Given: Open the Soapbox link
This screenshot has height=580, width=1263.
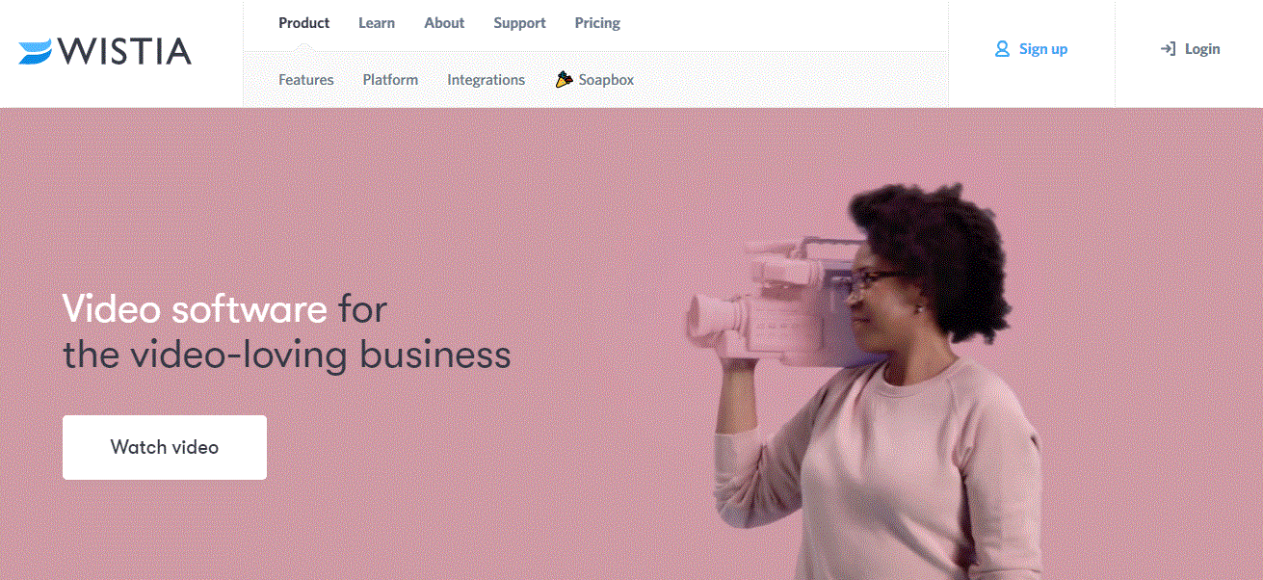Looking at the screenshot, I should coord(606,80).
